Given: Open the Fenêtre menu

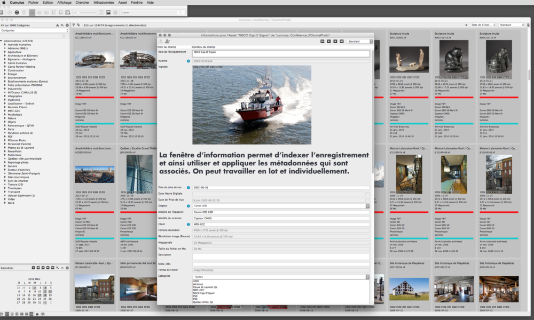Looking at the screenshot, I should click(x=137, y=2).
